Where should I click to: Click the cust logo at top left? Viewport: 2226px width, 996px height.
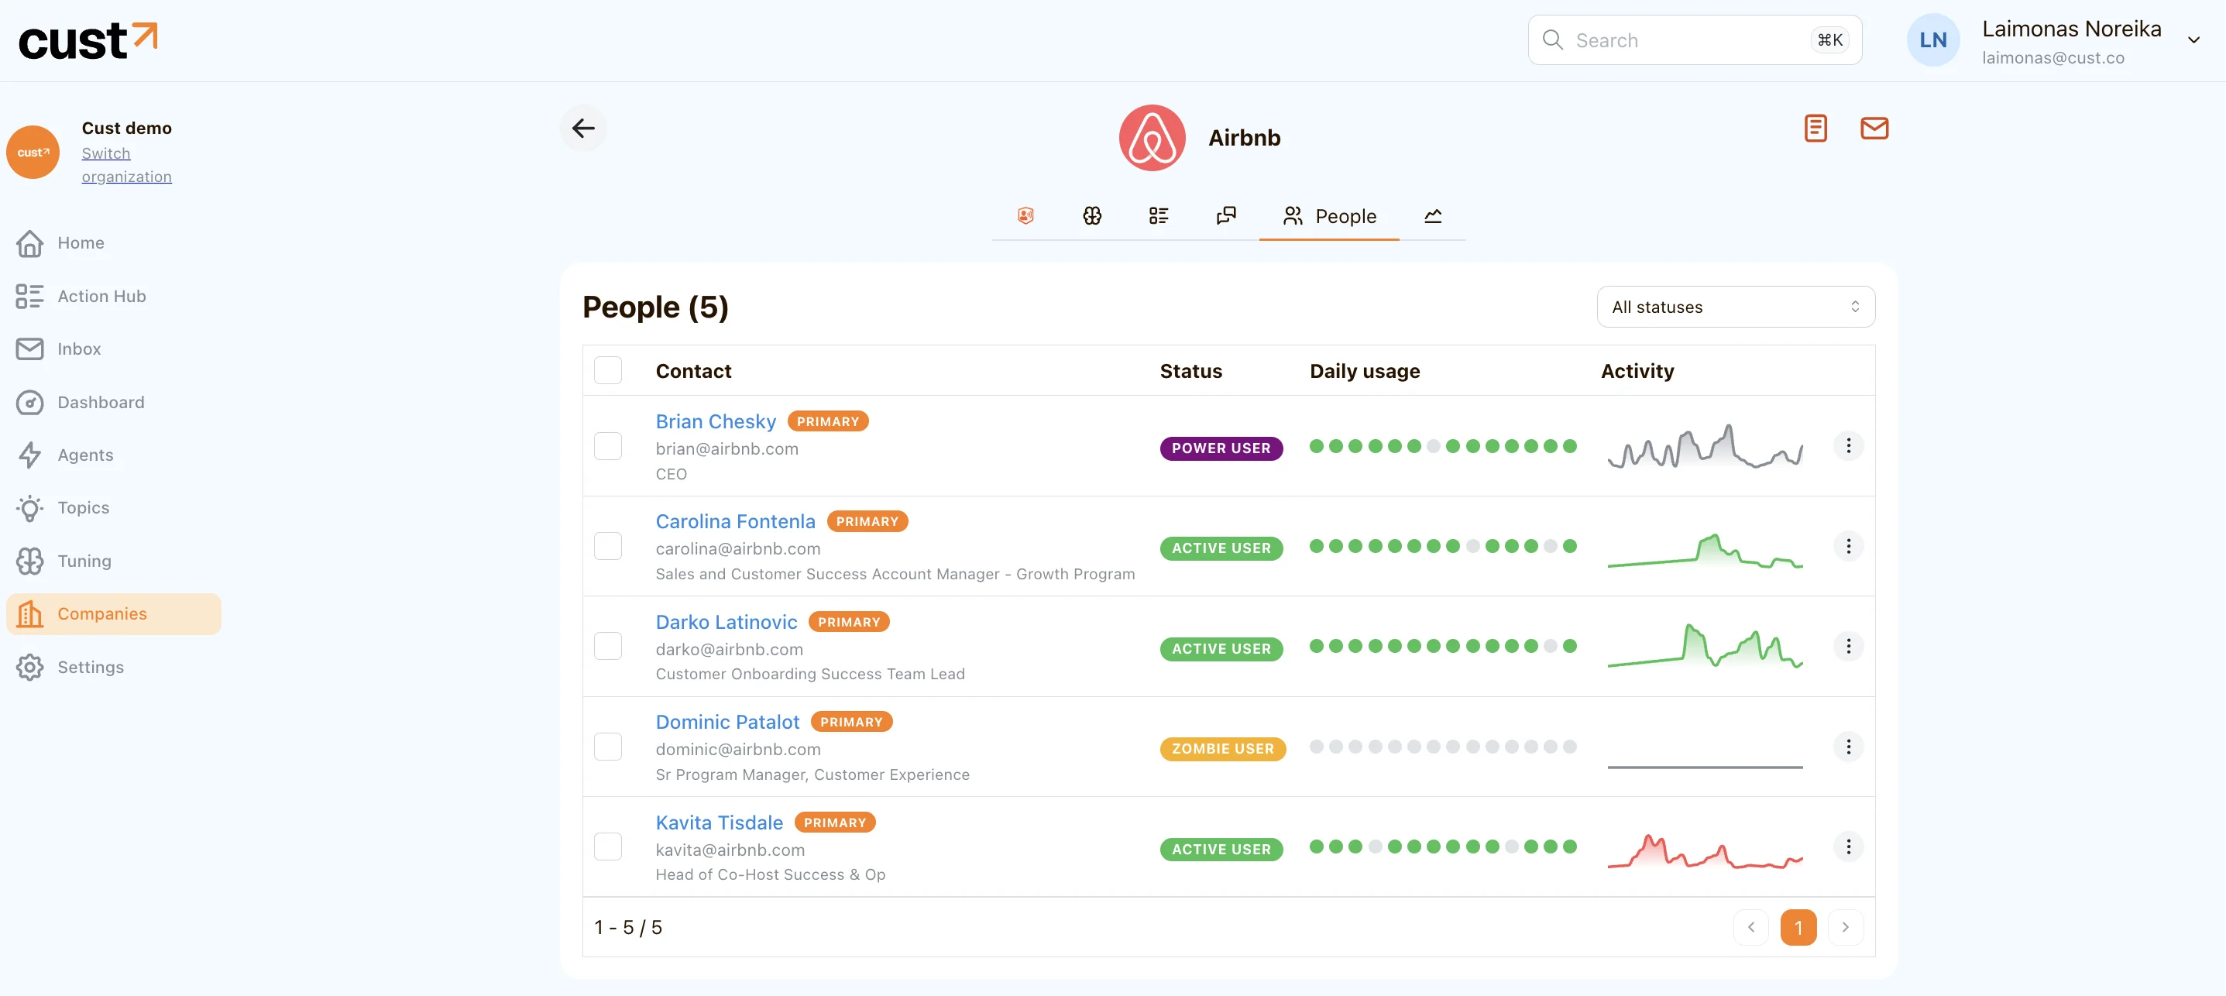[88, 40]
